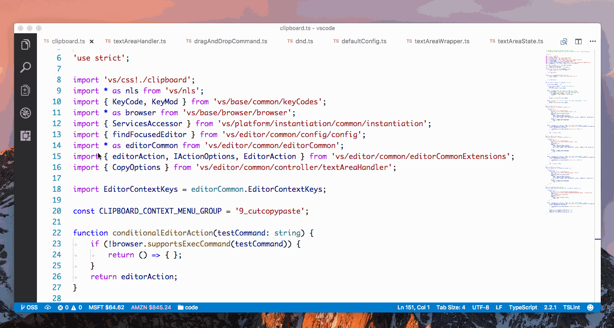This screenshot has height=328, width=614.
Task: Click the 'use strict' string on line 6
Action: [x=99, y=58]
